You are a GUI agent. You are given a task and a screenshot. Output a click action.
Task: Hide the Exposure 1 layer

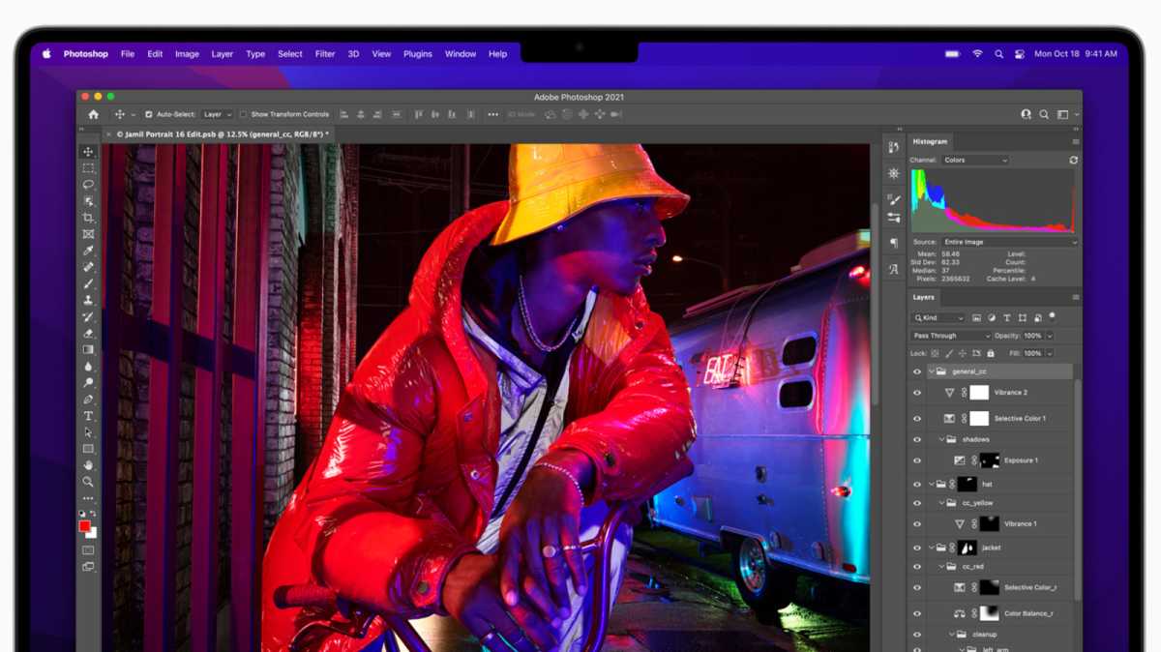[917, 460]
